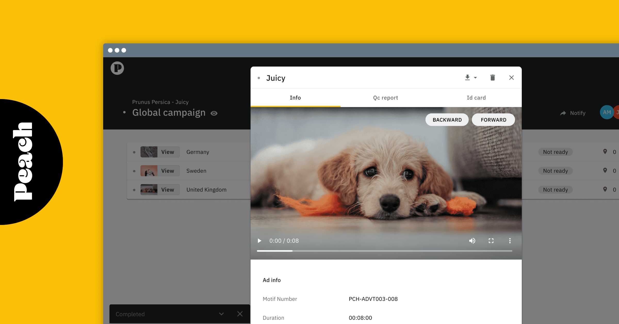Download the Juicy asset
The height and width of the screenshot is (324, 619).
click(467, 78)
